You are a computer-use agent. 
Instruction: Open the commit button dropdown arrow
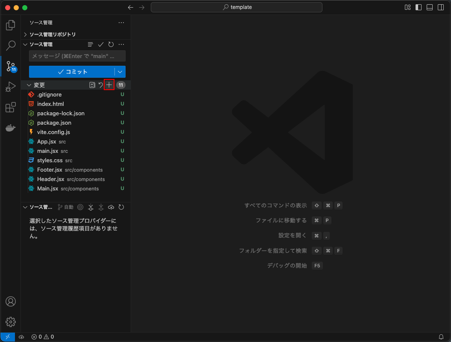tap(120, 72)
